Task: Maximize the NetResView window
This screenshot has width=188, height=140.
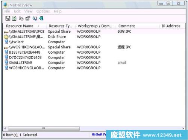Action: pos(168,3)
